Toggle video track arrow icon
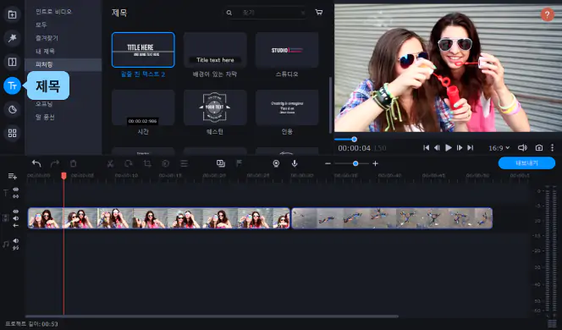This screenshot has width=562, height=330. [x=16, y=225]
